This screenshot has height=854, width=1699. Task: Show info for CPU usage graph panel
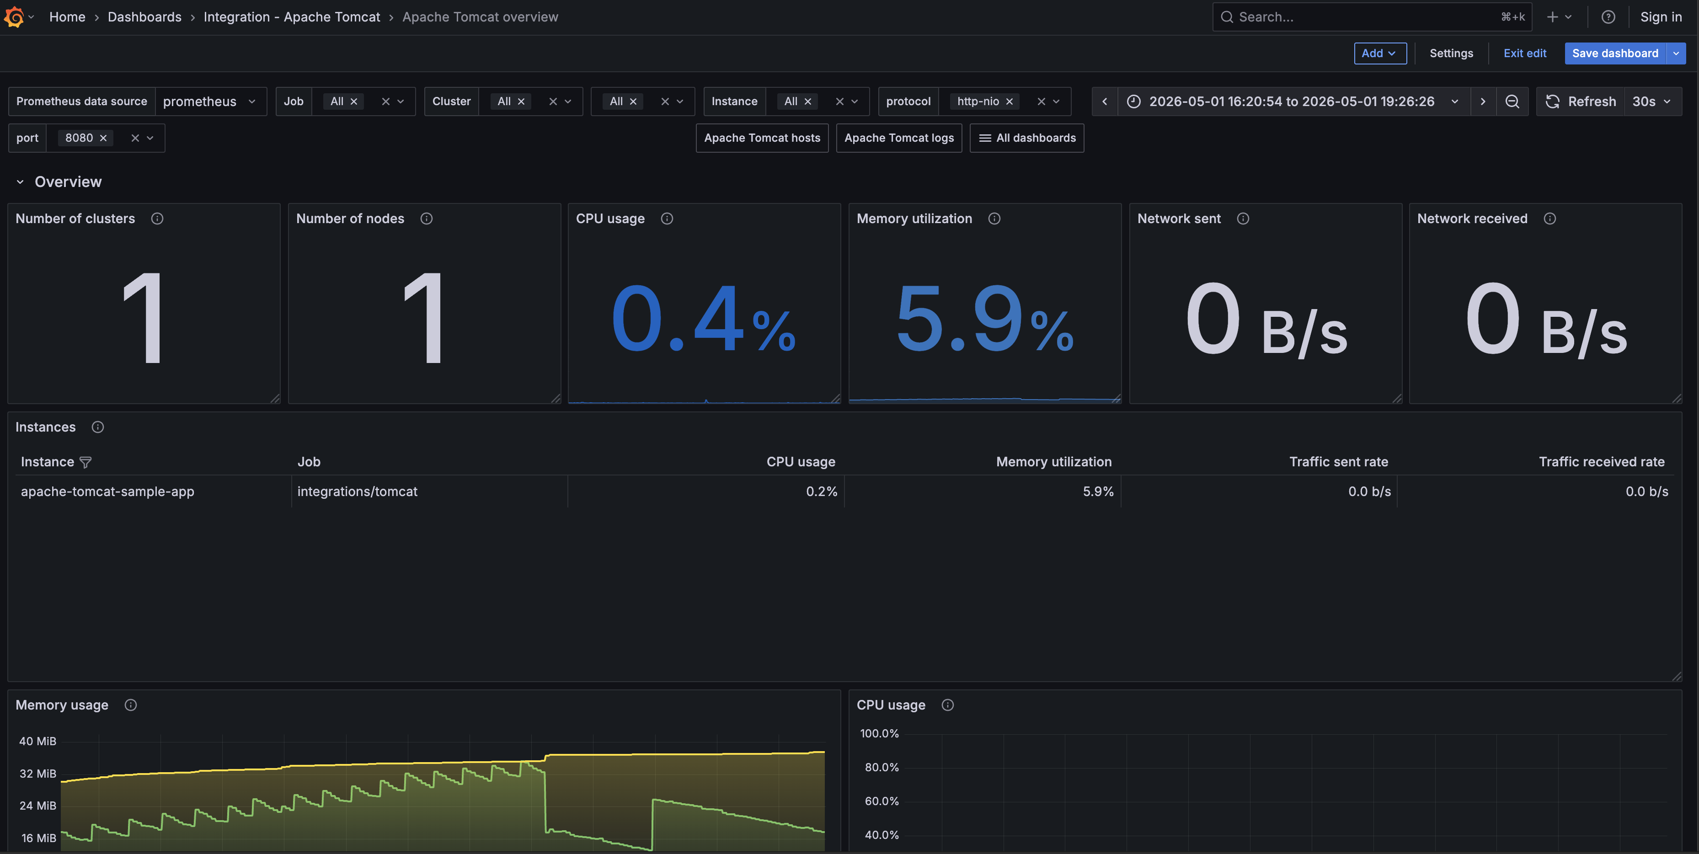tap(947, 705)
